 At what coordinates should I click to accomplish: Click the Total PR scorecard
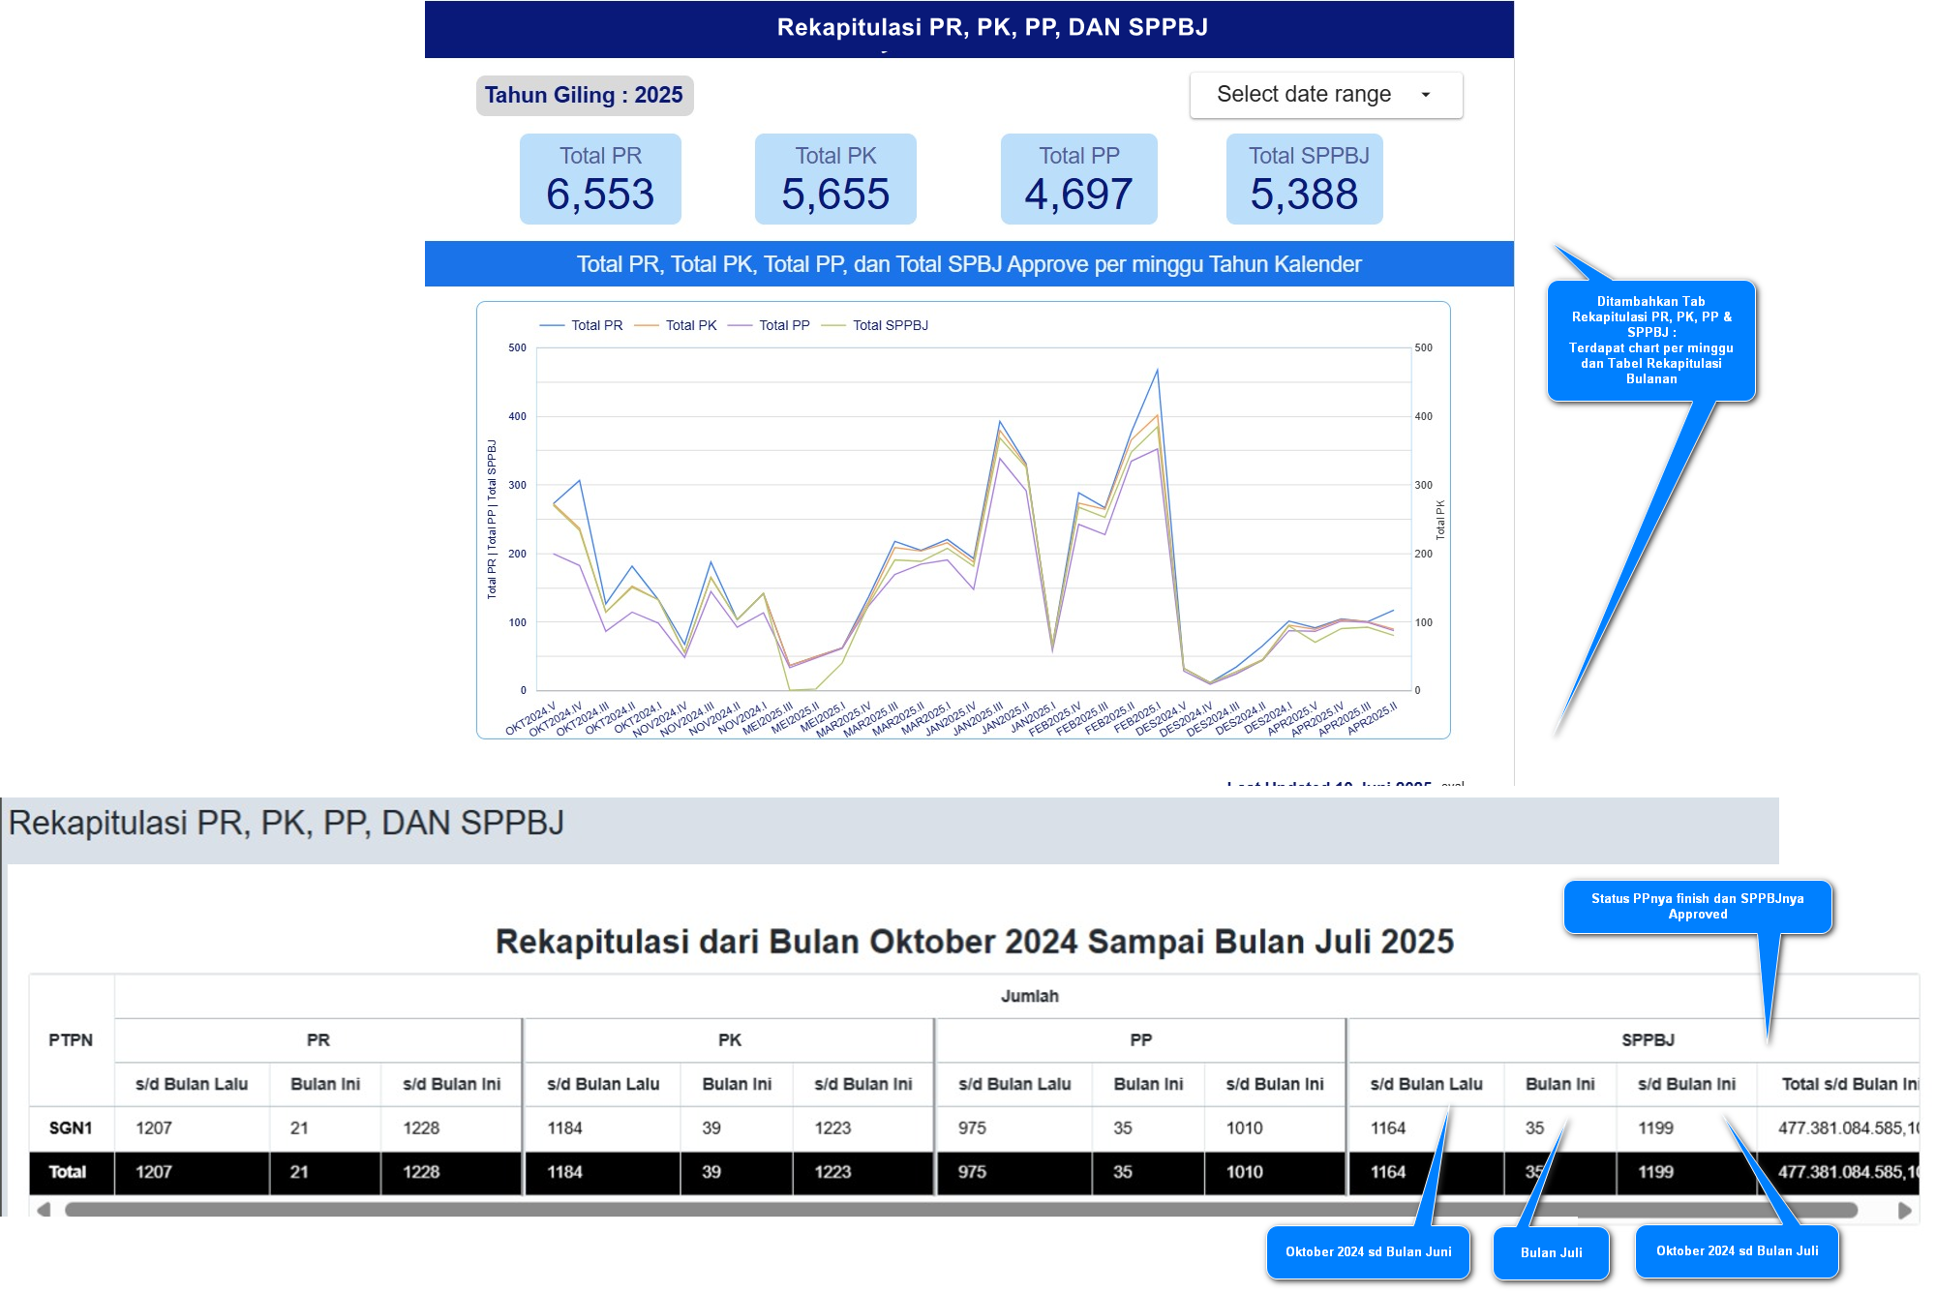pyautogui.click(x=600, y=179)
